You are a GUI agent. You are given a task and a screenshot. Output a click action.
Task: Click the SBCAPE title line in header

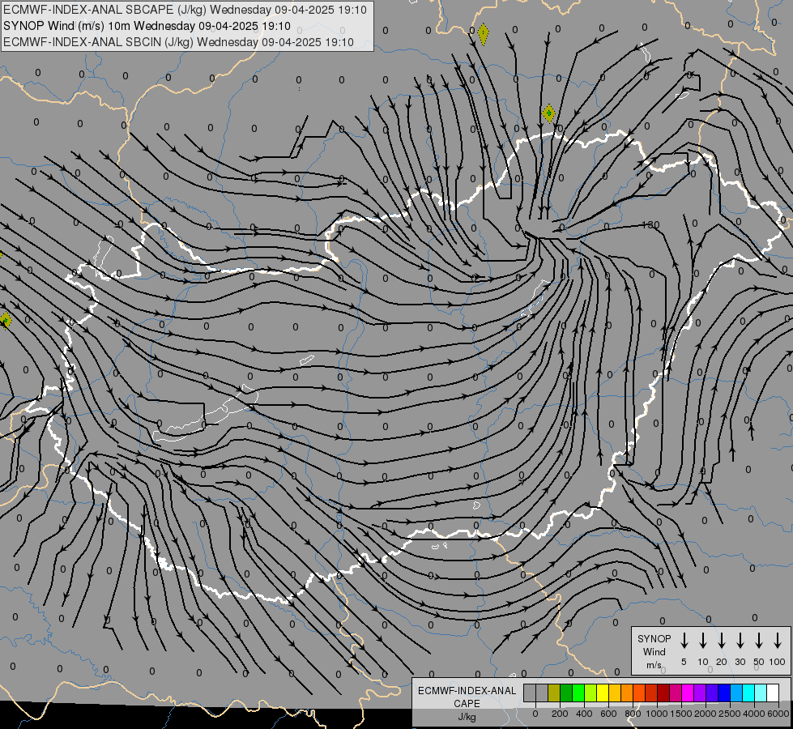point(185,10)
